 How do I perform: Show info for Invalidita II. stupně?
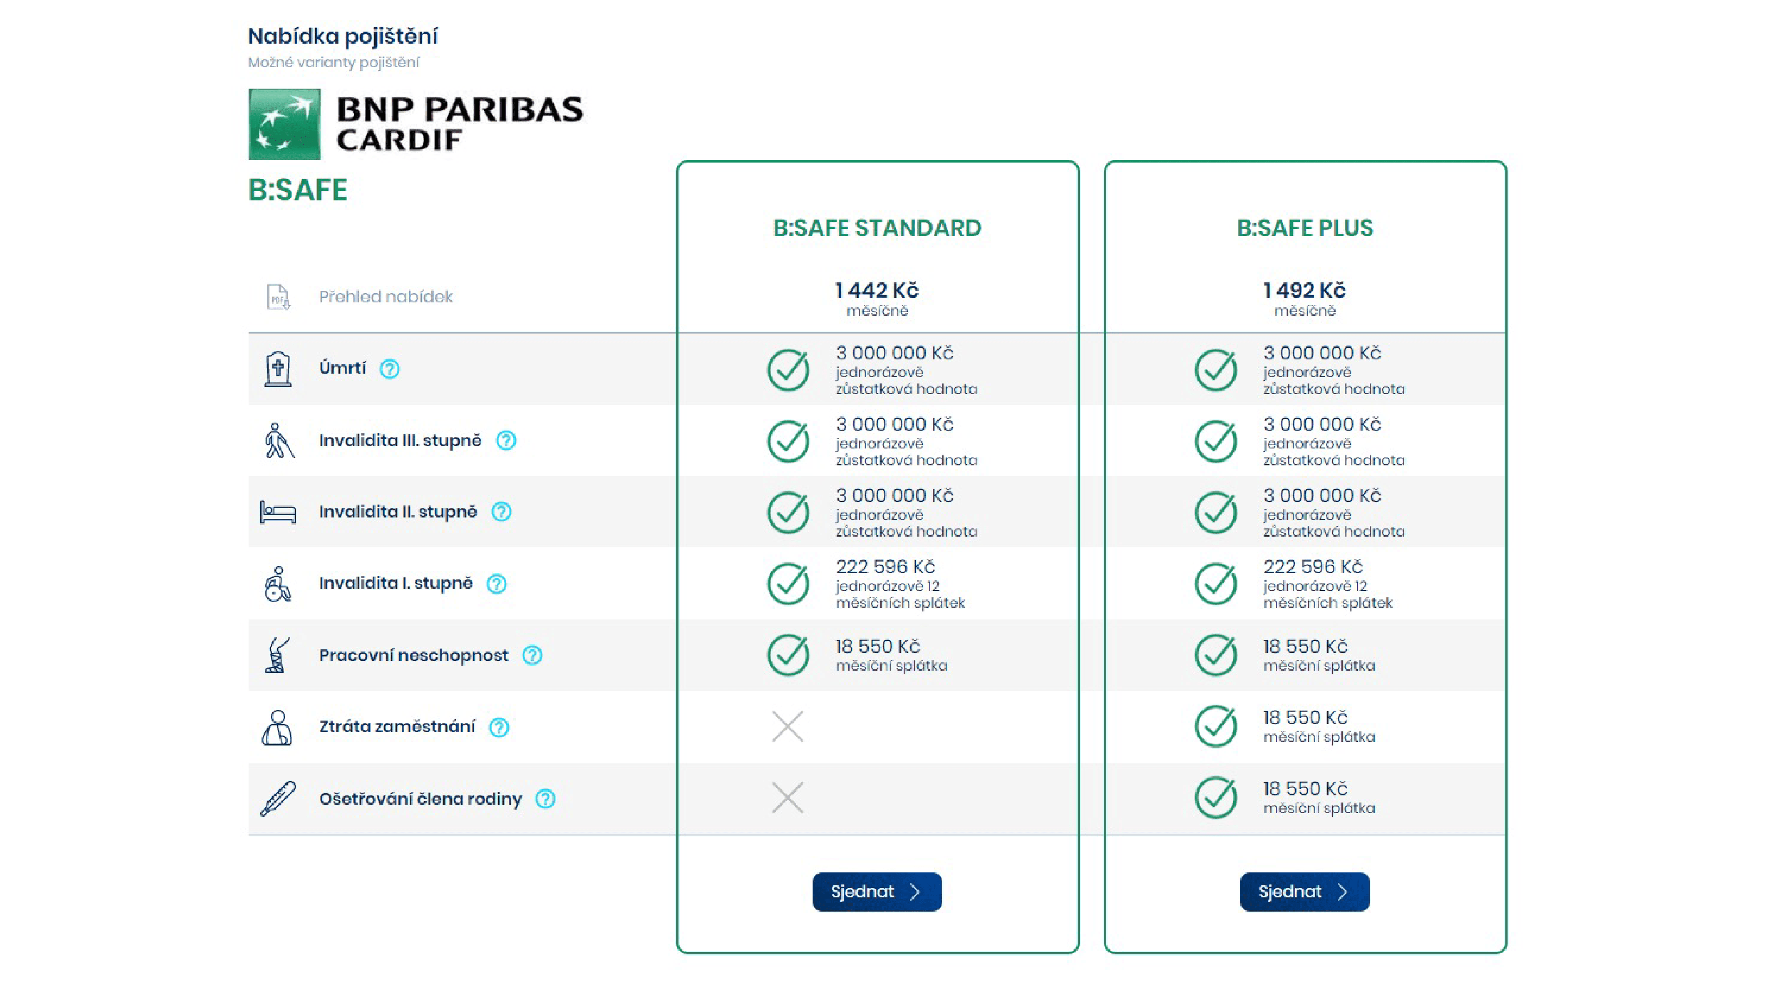pos(501,512)
